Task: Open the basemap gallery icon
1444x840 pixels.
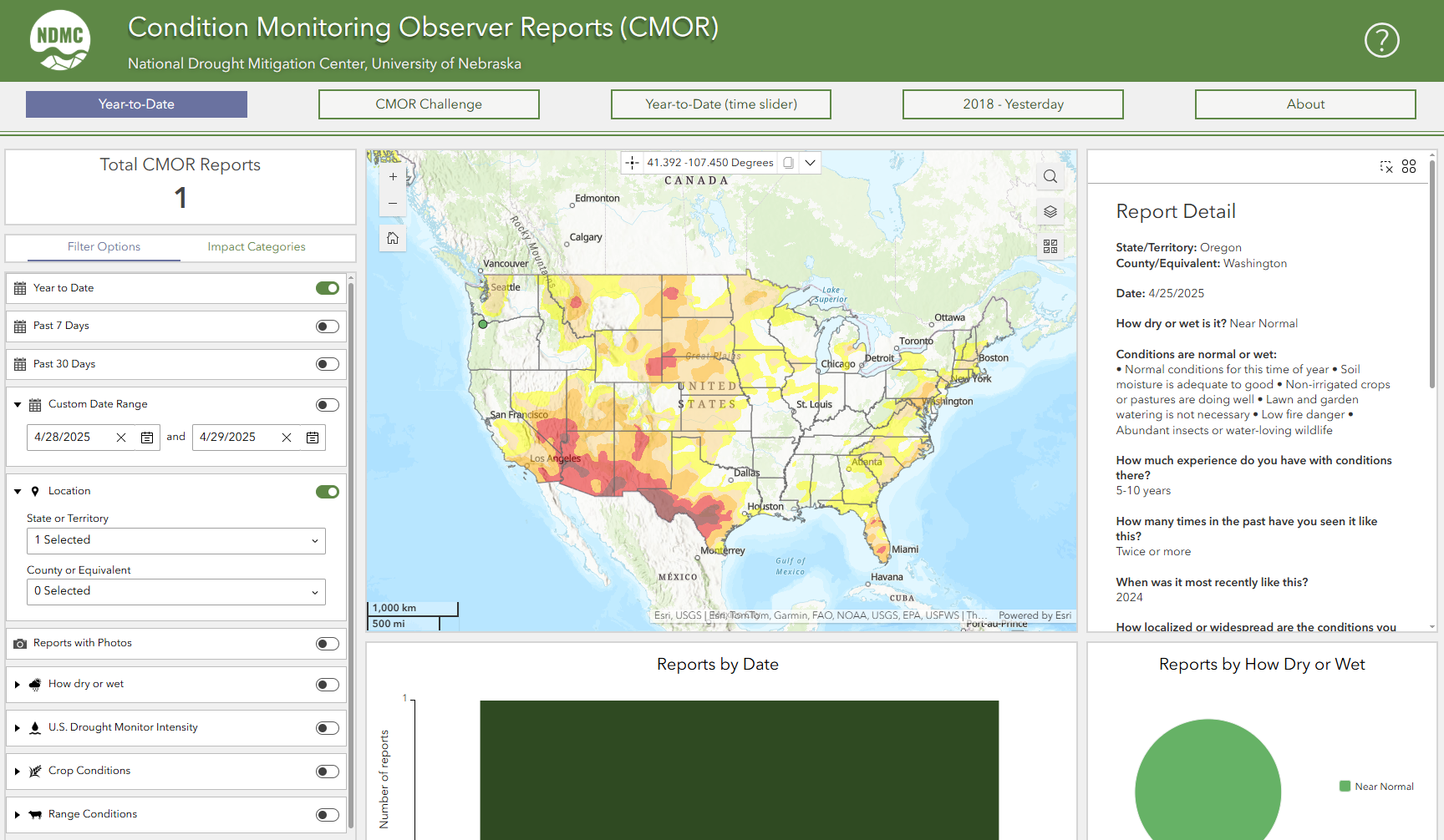Action: 1050,246
